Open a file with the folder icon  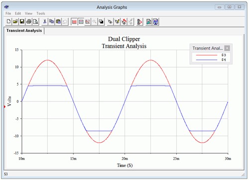(15, 21)
